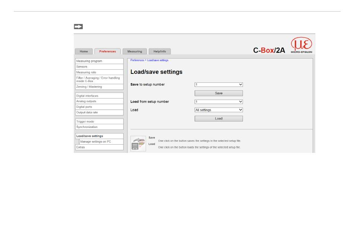Screen dimensions: 354x248
Task: Click the Save button
Action: (x=218, y=93)
